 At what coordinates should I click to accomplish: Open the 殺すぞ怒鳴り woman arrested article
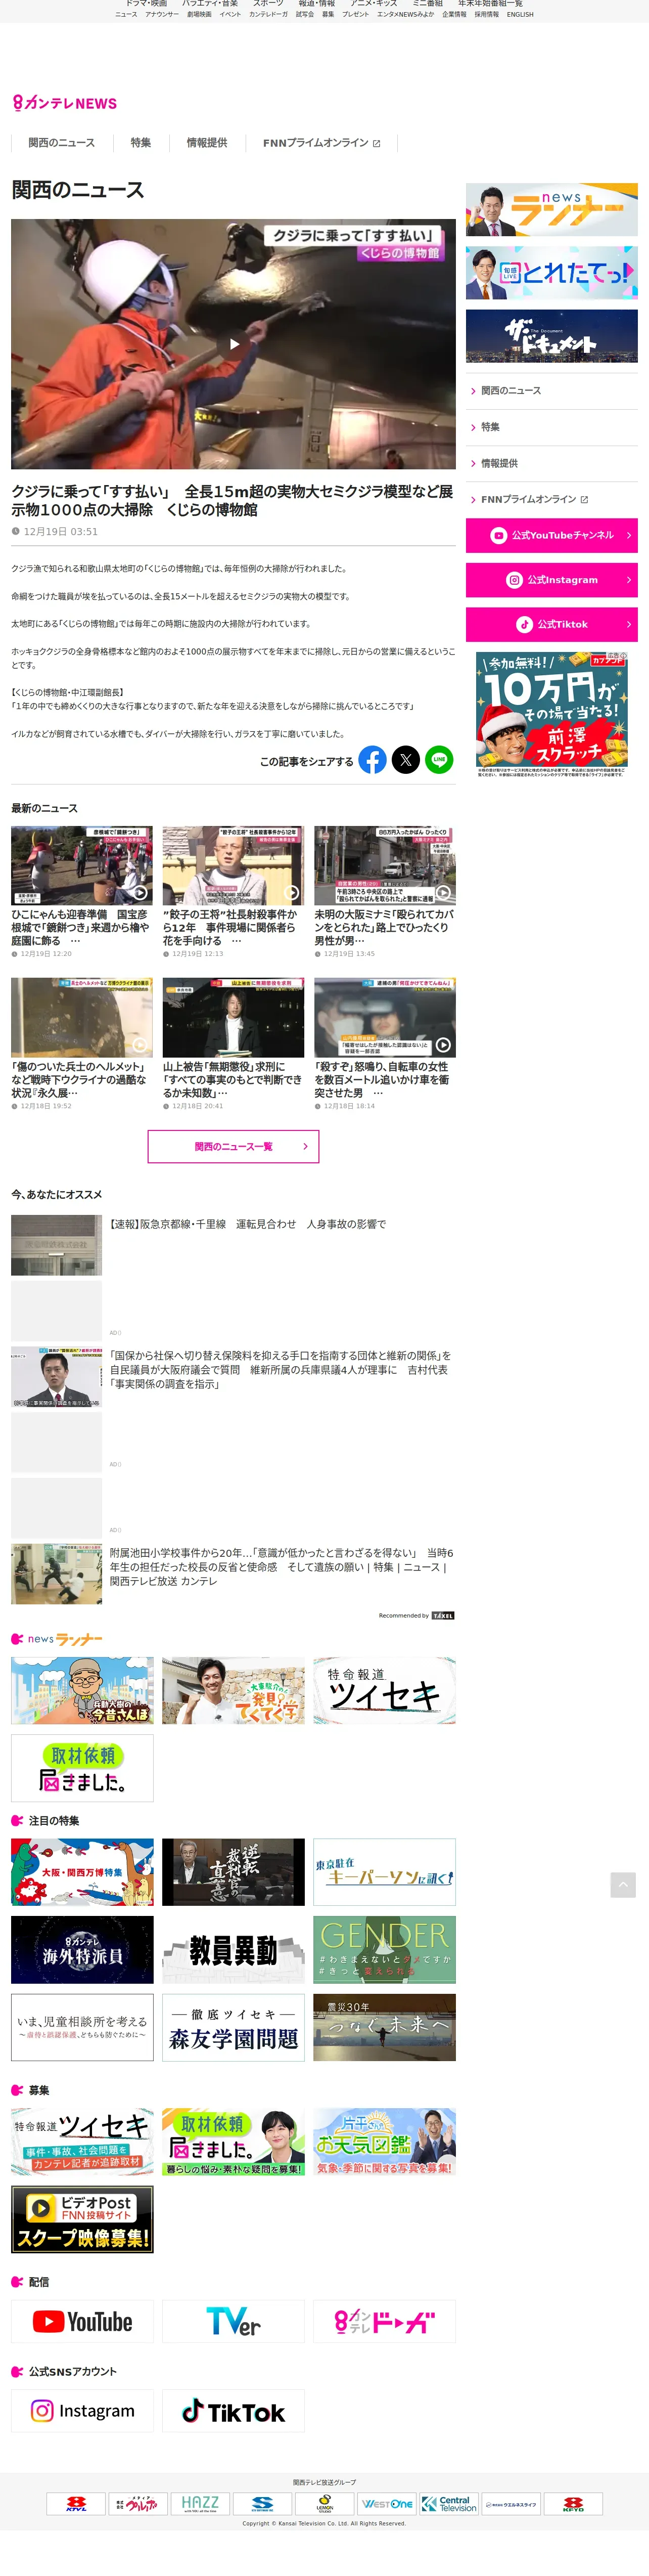pyautogui.click(x=385, y=1044)
